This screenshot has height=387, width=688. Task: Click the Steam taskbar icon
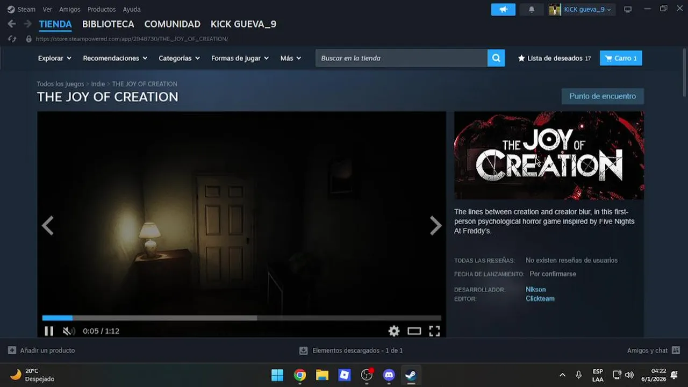pos(411,375)
